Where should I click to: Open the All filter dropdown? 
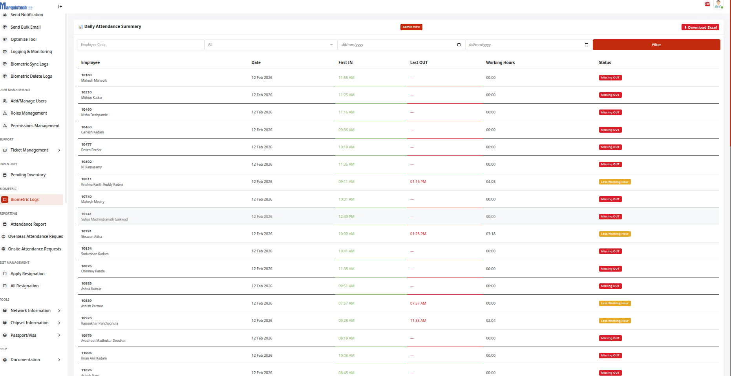coord(270,45)
